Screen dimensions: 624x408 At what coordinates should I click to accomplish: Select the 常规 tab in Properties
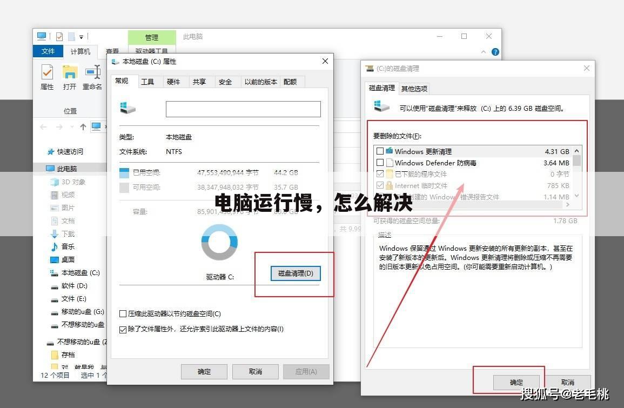(x=122, y=81)
